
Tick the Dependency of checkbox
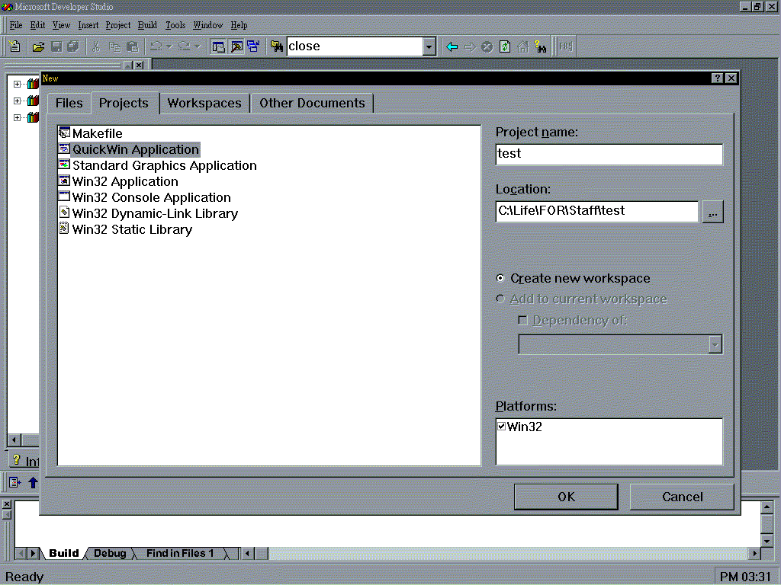pyautogui.click(x=522, y=321)
